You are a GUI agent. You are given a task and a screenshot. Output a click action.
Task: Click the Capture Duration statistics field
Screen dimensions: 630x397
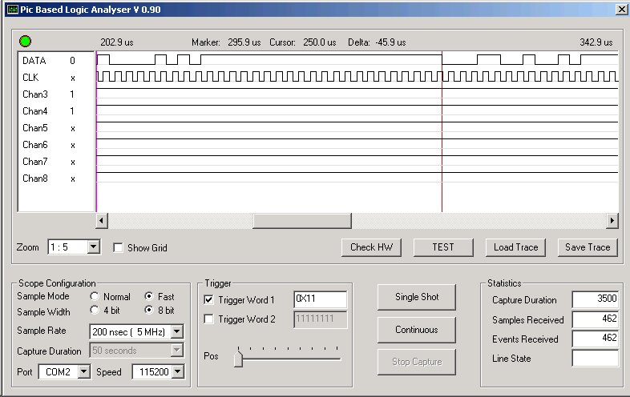click(596, 299)
